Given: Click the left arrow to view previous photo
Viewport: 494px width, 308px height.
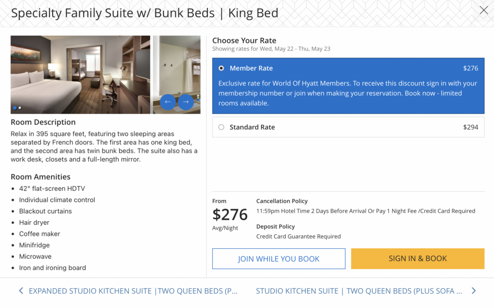Looking at the screenshot, I should click(168, 102).
